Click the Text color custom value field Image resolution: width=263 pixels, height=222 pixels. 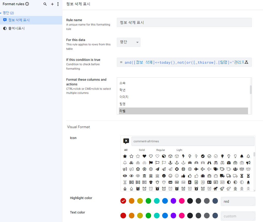tap(238, 216)
